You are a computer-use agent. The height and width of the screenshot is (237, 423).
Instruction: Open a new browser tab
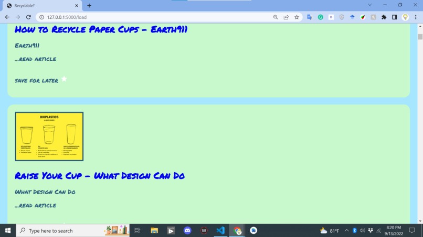[89, 6]
